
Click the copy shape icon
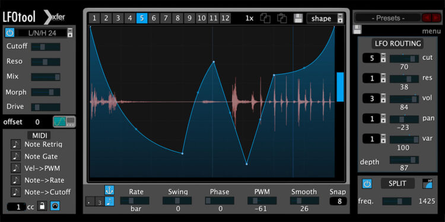click(x=265, y=18)
